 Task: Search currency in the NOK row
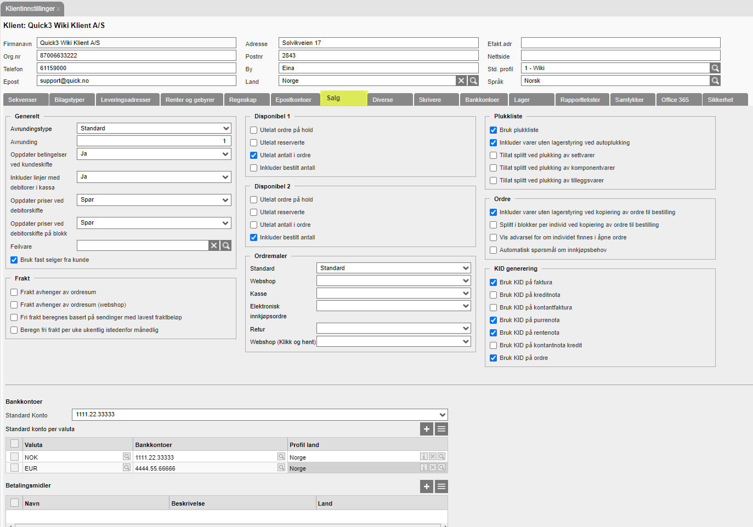[127, 456]
